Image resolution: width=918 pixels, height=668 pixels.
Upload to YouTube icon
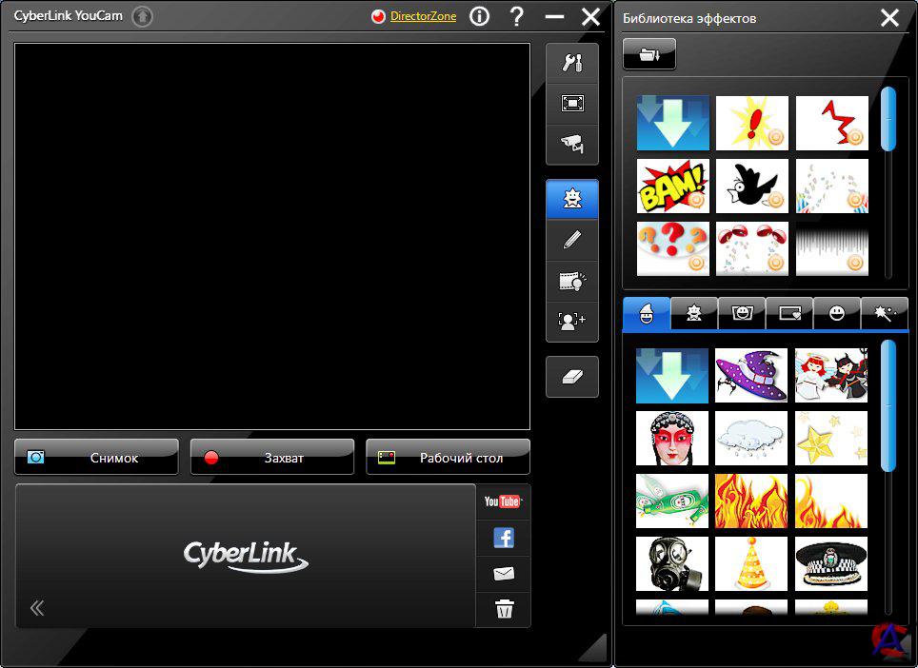point(503,501)
